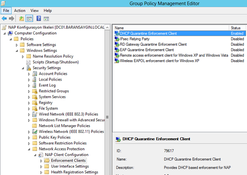247x175 pixels.
Task: Select RD Gateway Quarantine Enforcement Client entry
Action: (153, 44)
